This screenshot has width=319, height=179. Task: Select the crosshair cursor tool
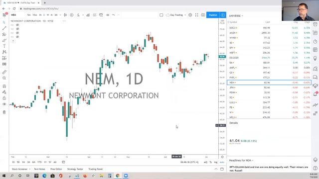(x=4, y=22)
